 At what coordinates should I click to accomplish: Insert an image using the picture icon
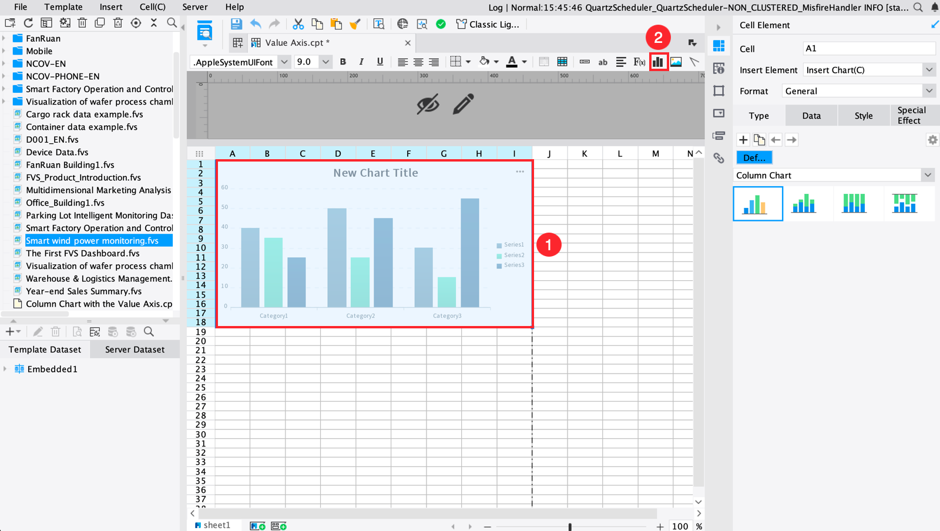pyautogui.click(x=676, y=62)
